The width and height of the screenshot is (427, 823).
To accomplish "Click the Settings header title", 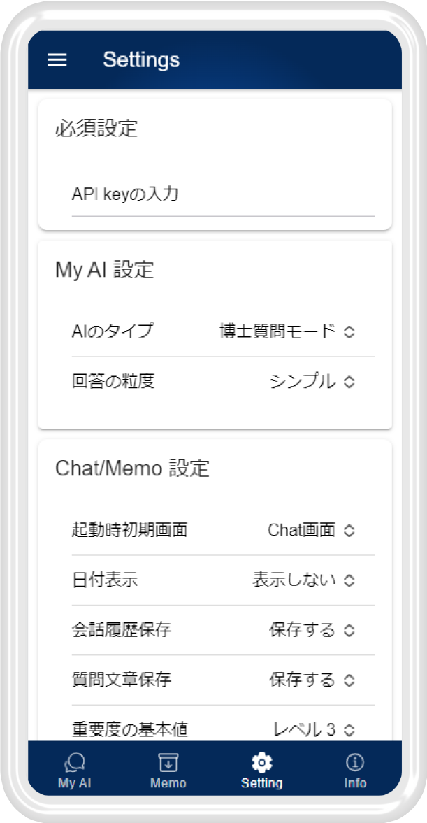I will point(141,60).
